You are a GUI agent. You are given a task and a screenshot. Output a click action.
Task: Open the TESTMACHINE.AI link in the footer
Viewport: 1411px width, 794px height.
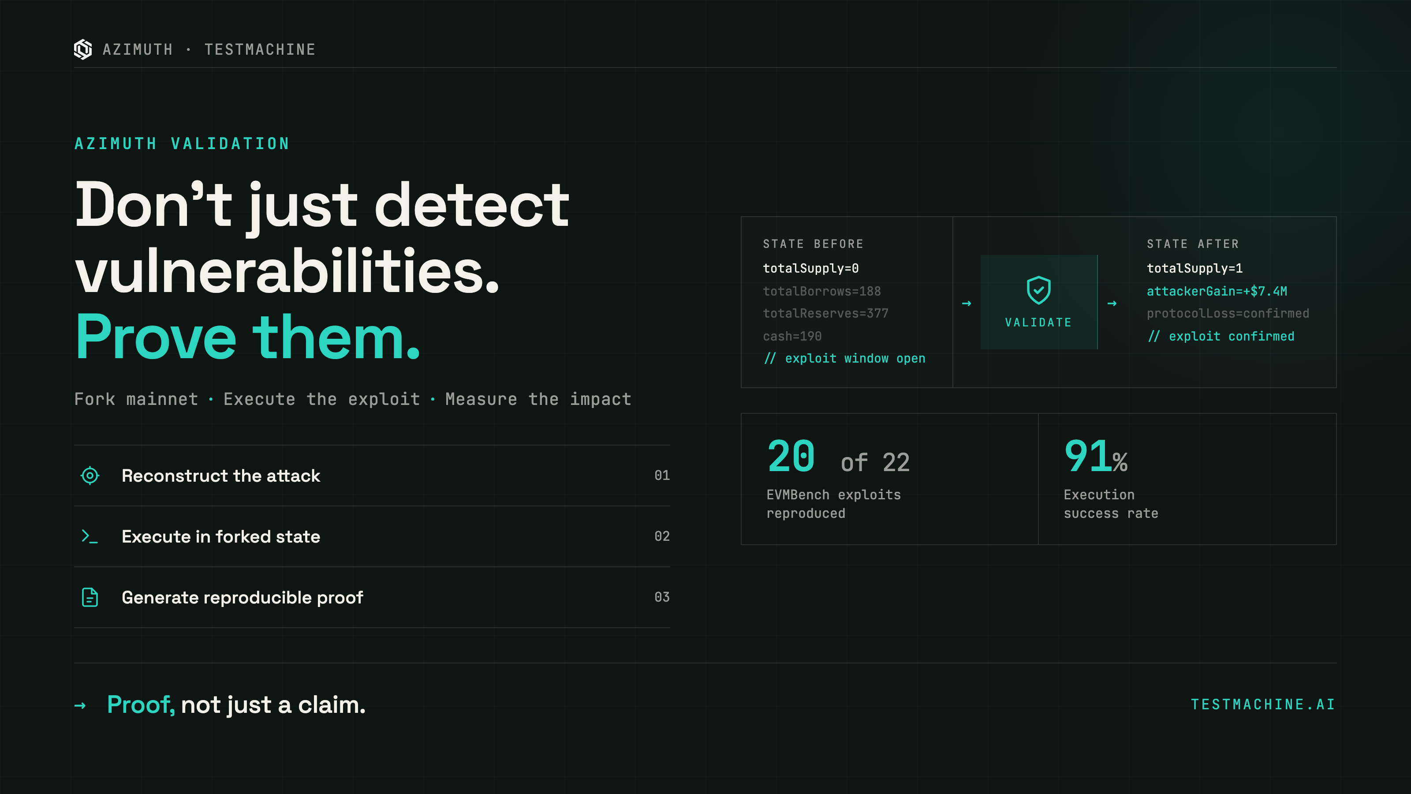coord(1263,705)
